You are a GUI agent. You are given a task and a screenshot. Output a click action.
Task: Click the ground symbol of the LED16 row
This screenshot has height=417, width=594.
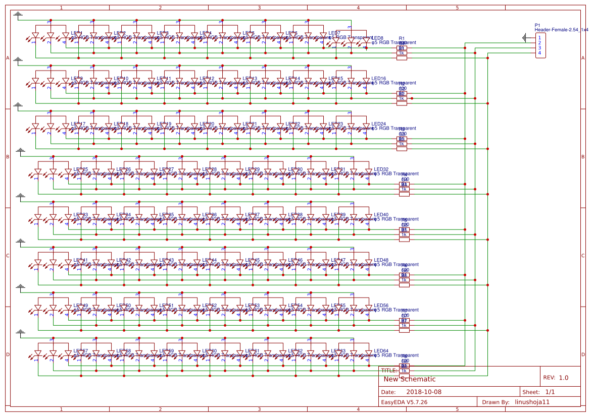18,59
